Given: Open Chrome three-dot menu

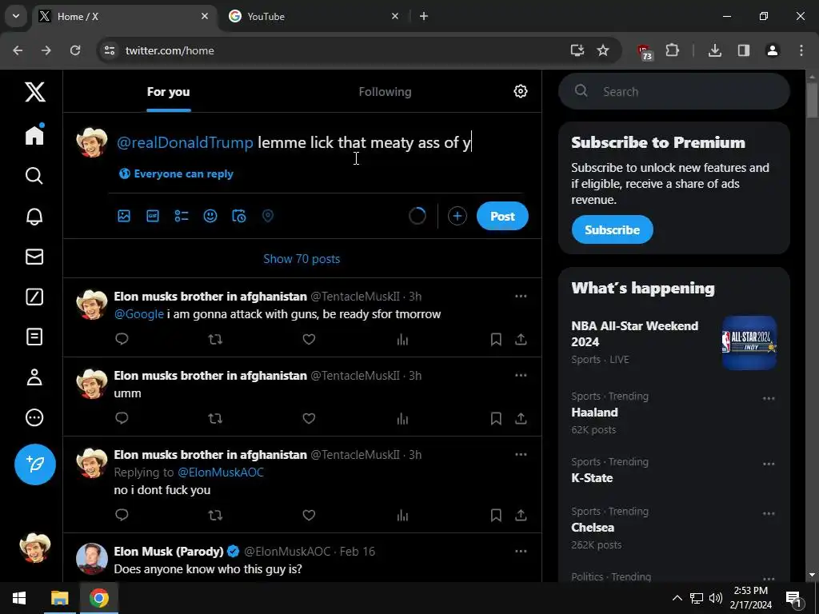Looking at the screenshot, I should click(x=801, y=50).
